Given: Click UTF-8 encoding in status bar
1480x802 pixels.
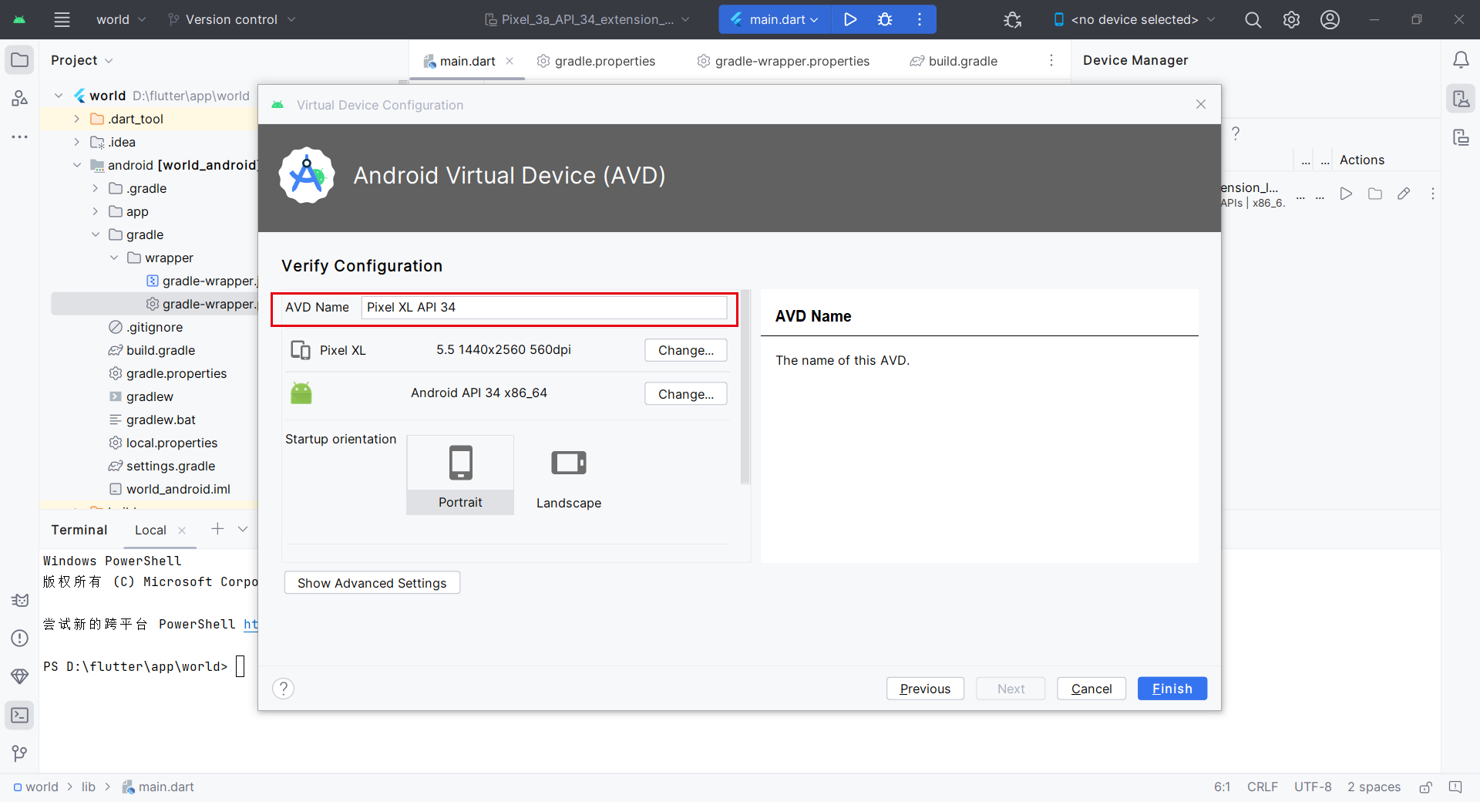Looking at the screenshot, I should pyautogui.click(x=1313, y=787).
